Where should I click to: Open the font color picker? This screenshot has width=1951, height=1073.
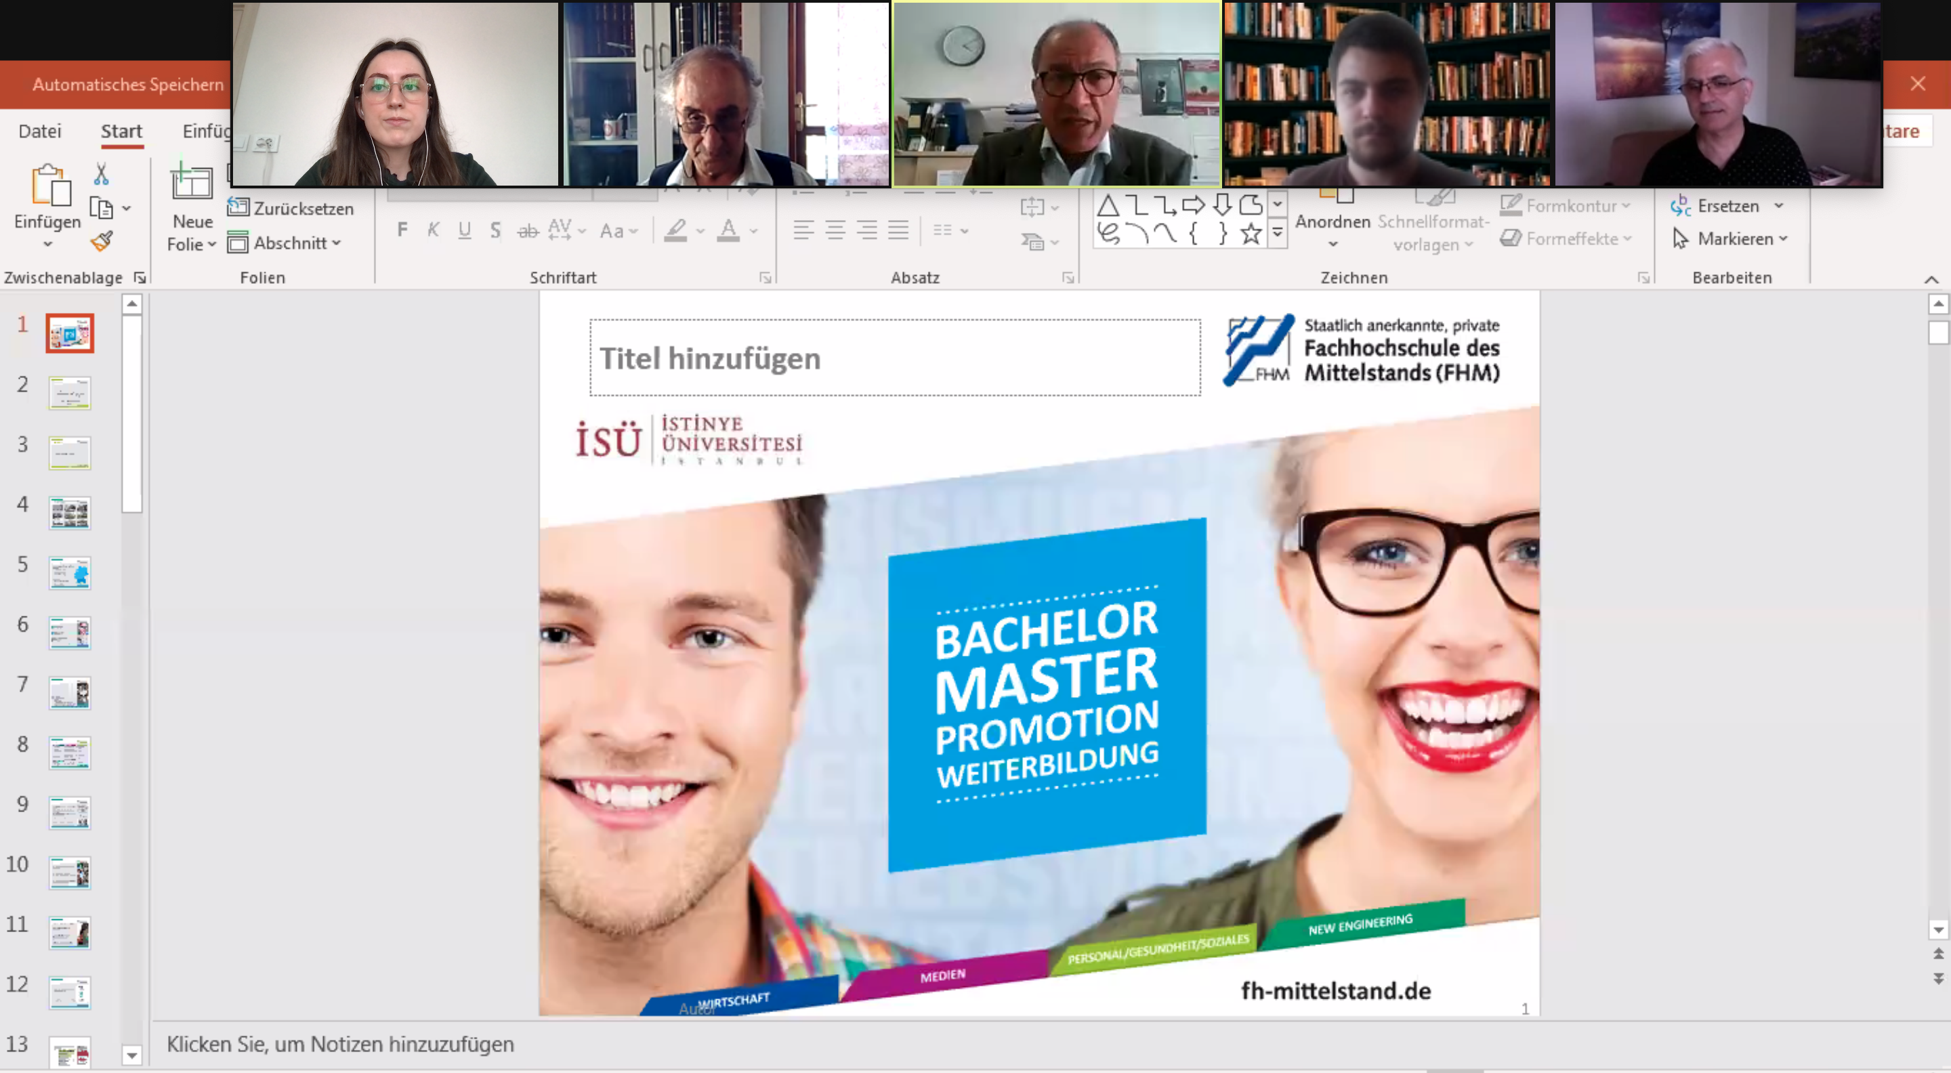pos(753,231)
